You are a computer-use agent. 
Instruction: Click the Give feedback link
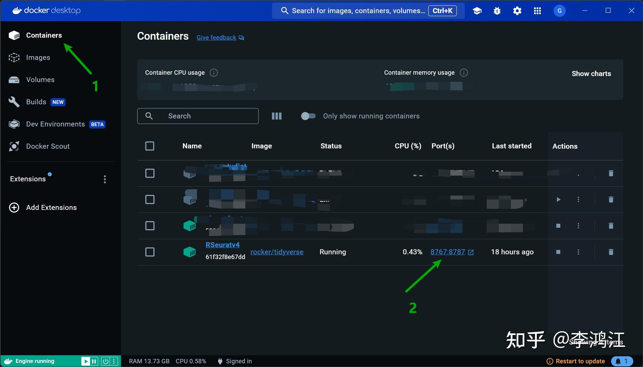(x=216, y=37)
